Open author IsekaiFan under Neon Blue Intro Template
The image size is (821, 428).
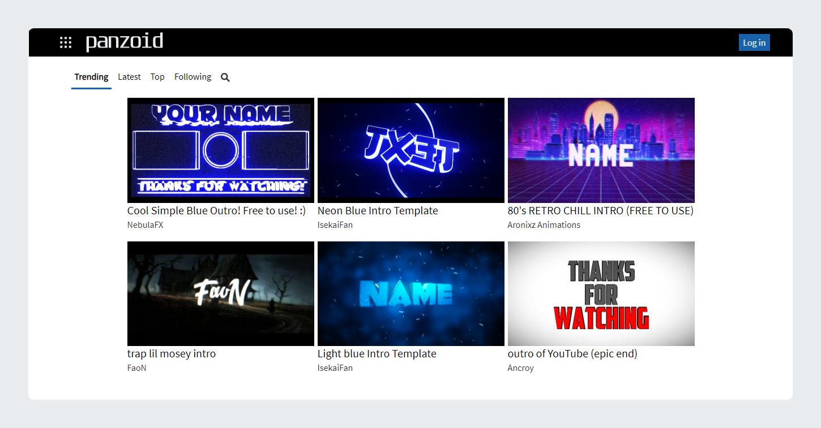(335, 225)
